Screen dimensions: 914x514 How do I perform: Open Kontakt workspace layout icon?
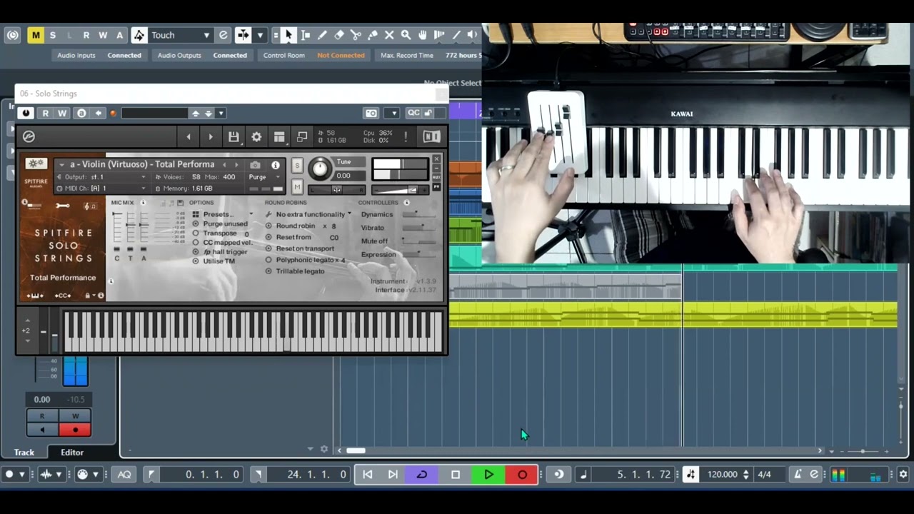click(279, 136)
